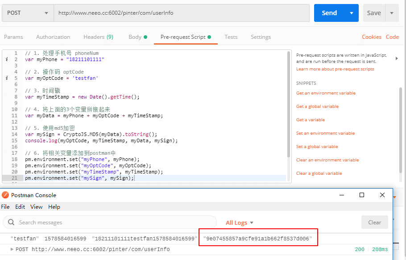
Task: Click the search magnifier icon in console
Action: [x=11, y=222]
